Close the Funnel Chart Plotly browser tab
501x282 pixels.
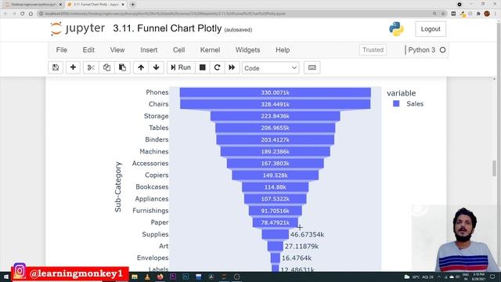(x=123, y=5)
